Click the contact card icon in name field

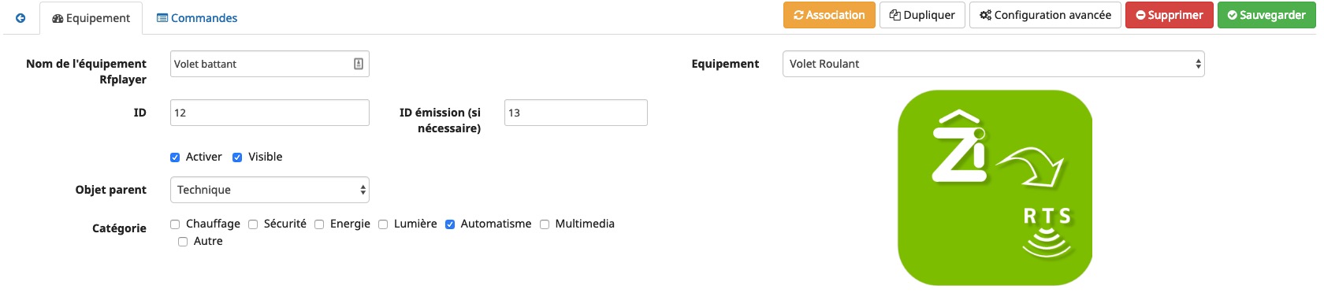[359, 64]
